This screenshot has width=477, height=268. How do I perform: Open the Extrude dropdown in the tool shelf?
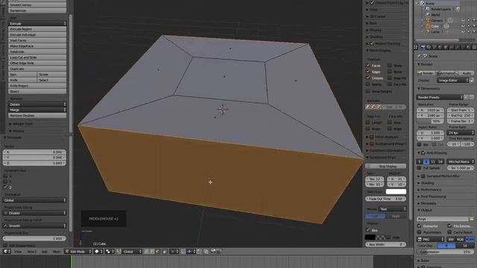point(37,23)
